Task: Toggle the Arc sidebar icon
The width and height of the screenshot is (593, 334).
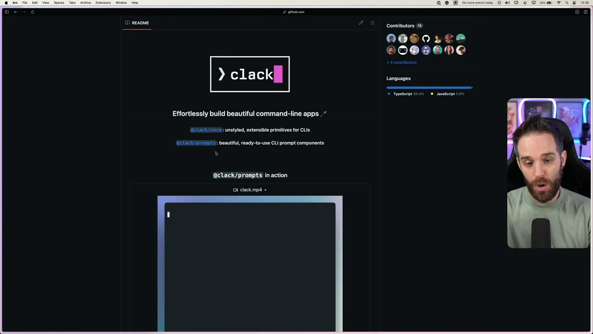Action: coord(7,12)
